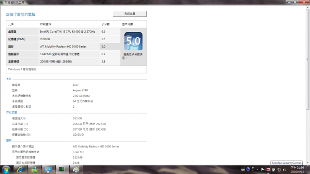
Task: Select the 2.00 GB RAM system value
Action: point(81,96)
